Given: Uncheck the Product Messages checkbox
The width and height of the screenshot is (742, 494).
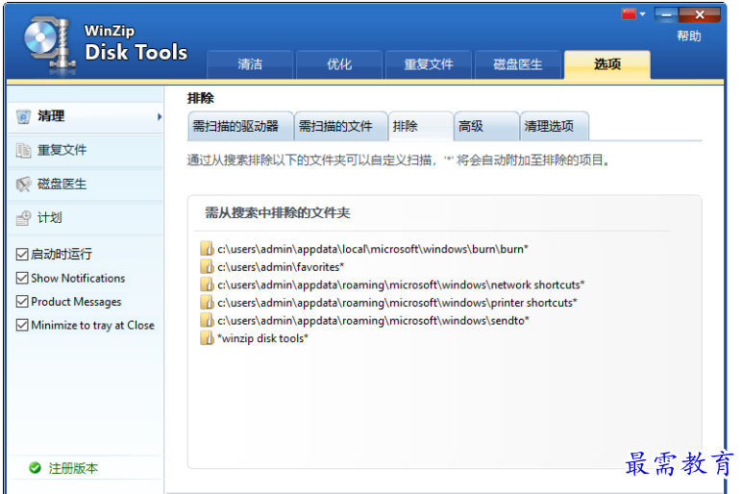Looking at the screenshot, I should tap(22, 302).
